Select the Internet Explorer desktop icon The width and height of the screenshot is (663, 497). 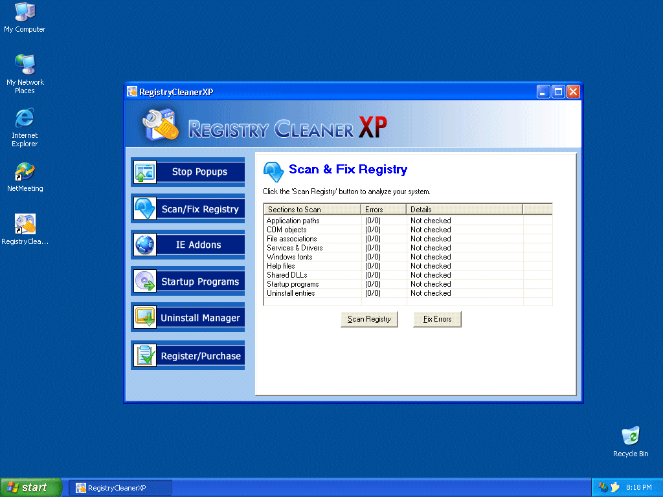(x=25, y=118)
